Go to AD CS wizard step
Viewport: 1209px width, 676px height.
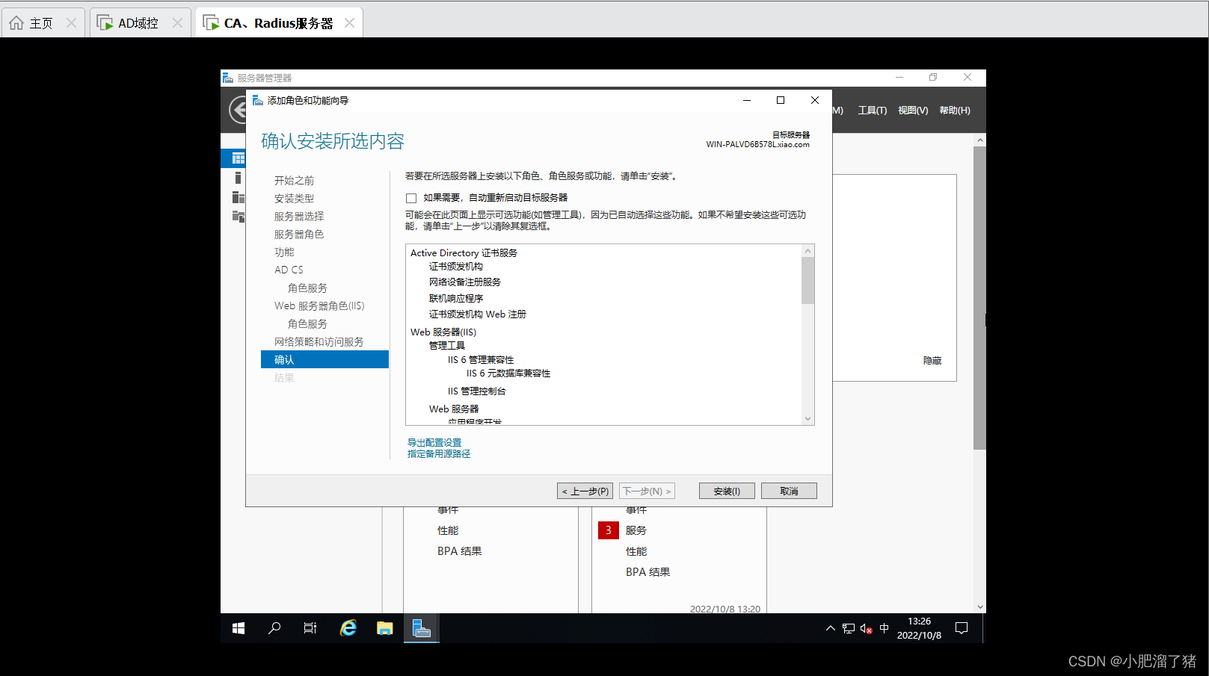(x=289, y=270)
